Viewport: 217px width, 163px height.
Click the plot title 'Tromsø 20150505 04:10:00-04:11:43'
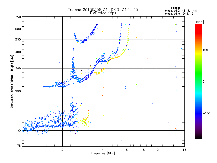click(x=103, y=10)
